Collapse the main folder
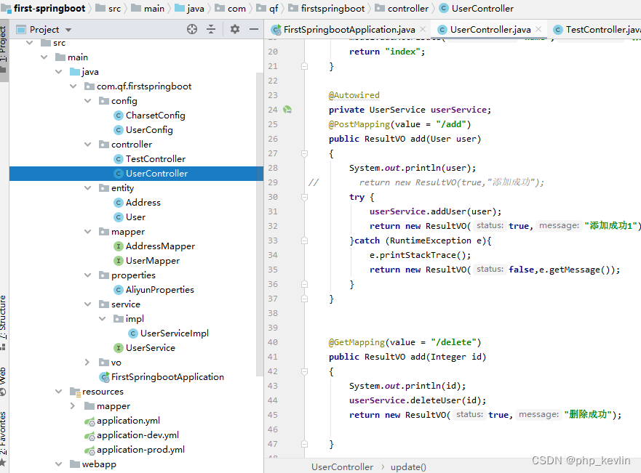This screenshot has width=641, height=473. pyautogui.click(x=44, y=57)
